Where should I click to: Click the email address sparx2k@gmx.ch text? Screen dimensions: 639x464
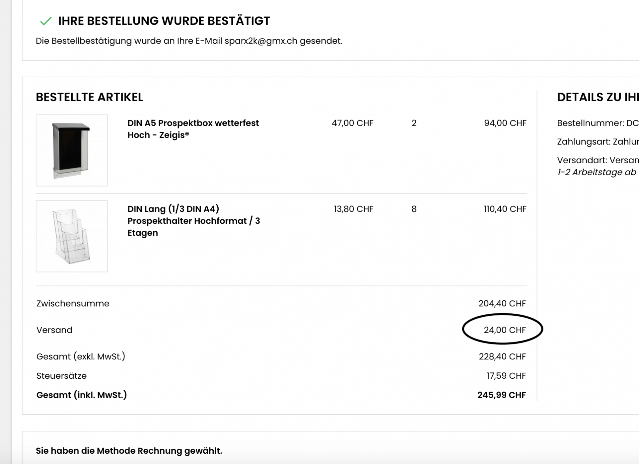[x=261, y=41]
